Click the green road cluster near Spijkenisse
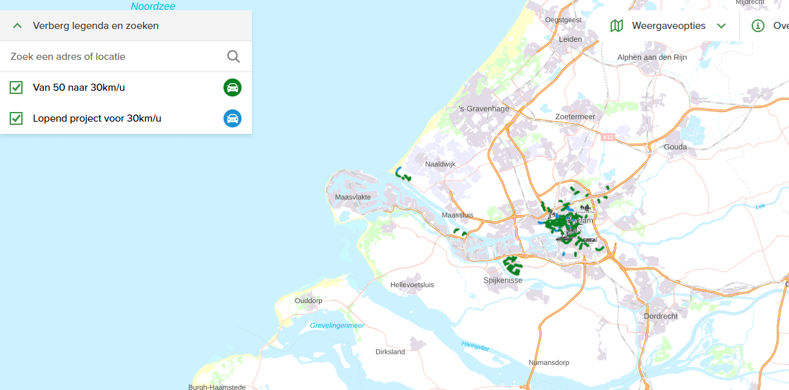The image size is (789, 390). point(513,263)
